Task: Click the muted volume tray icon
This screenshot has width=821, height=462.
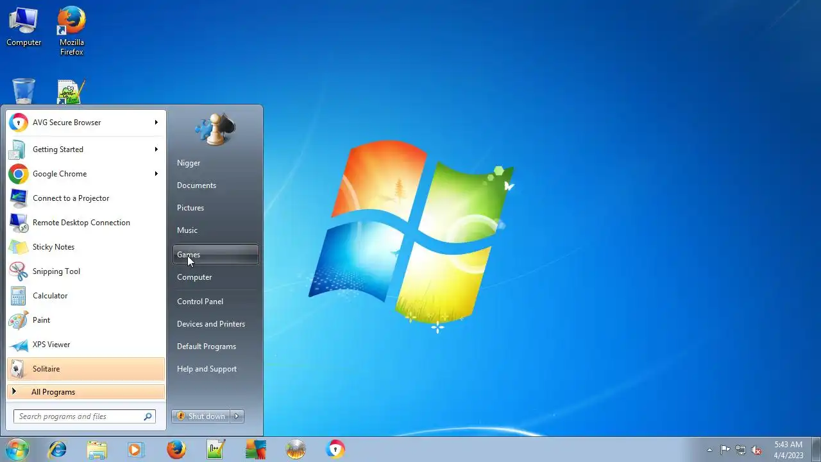Action: 756,450
